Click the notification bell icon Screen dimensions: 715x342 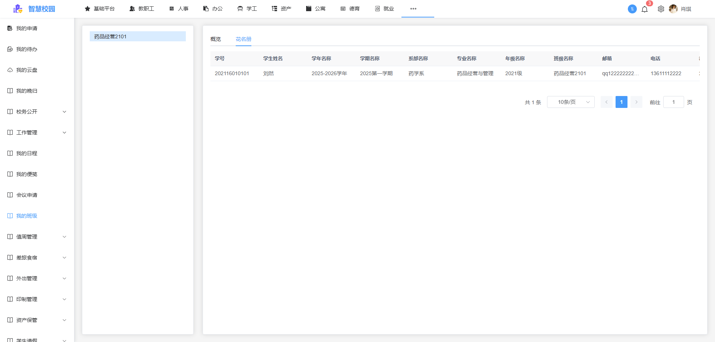645,9
